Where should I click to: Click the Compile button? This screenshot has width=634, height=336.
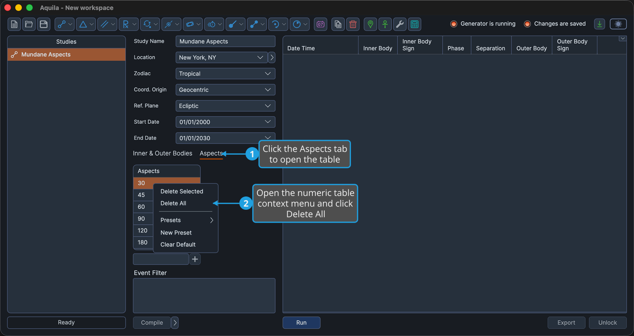152,323
